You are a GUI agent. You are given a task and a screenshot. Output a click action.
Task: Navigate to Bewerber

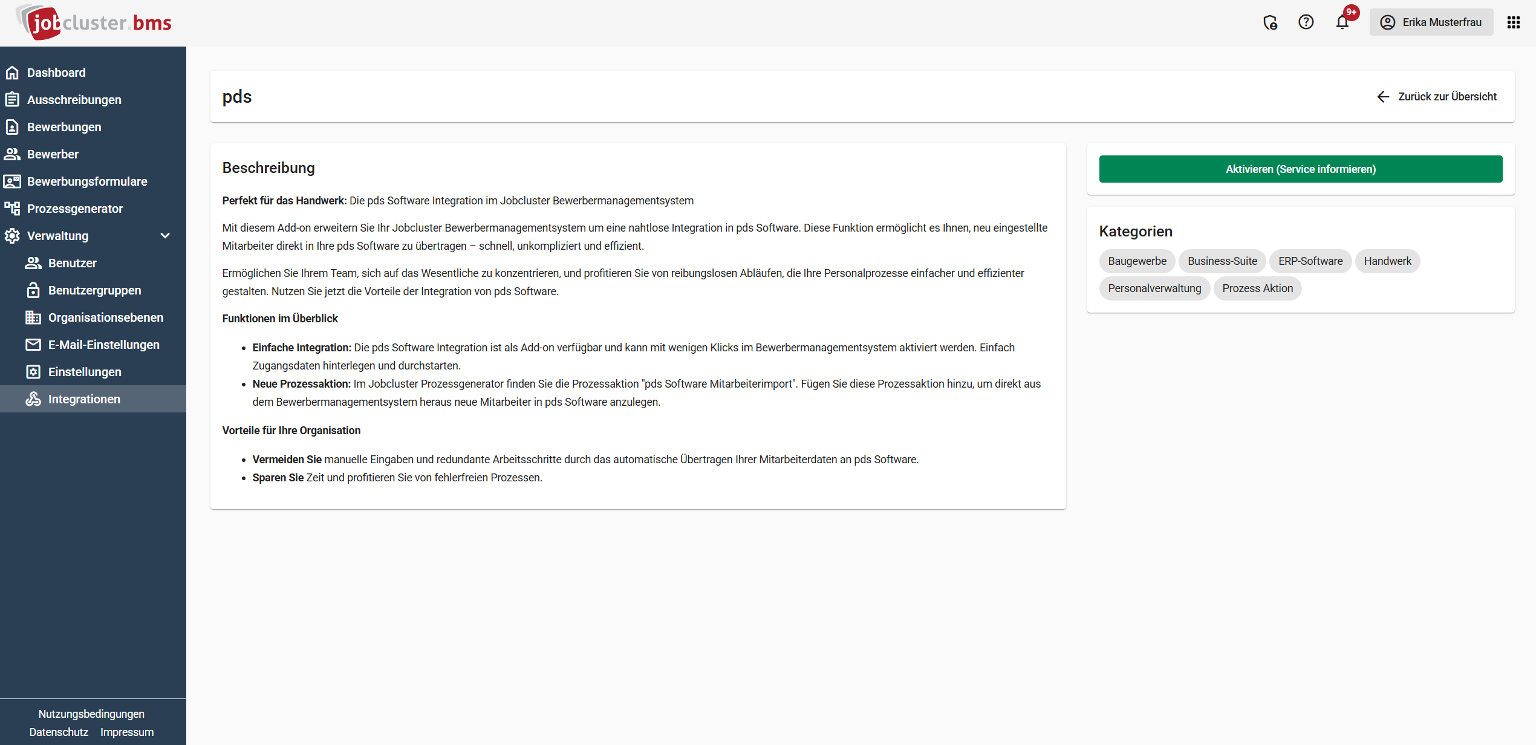tap(93, 154)
